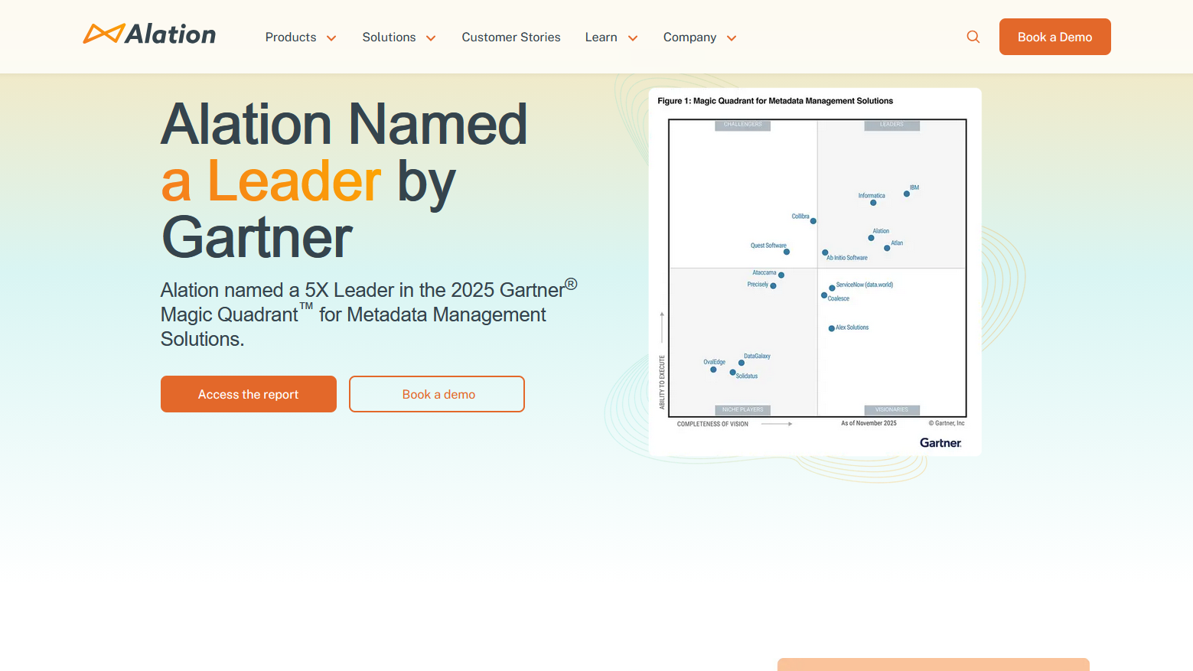This screenshot has width=1193, height=671.
Task: Click the Alation logo in the navigation bar
Action: pos(149,34)
